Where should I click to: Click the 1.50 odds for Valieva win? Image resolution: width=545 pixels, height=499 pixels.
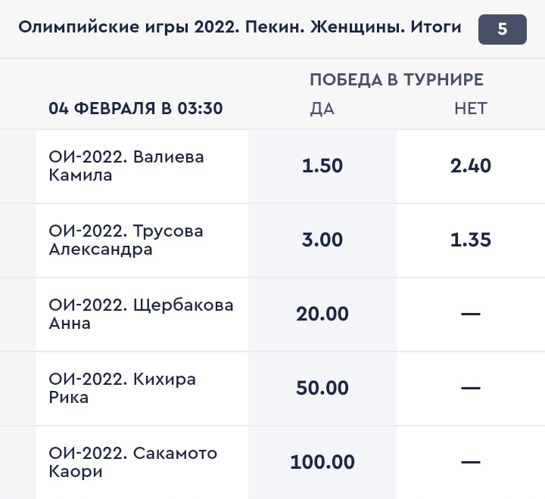click(x=322, y=166)
